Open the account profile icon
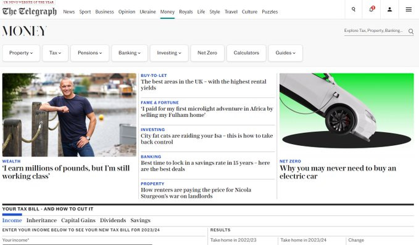 (389, 10)
